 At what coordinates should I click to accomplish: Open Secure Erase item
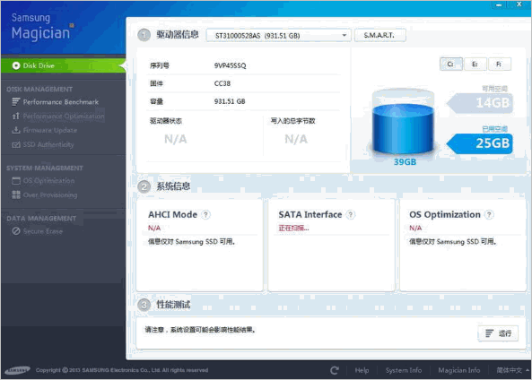[43, 231]
